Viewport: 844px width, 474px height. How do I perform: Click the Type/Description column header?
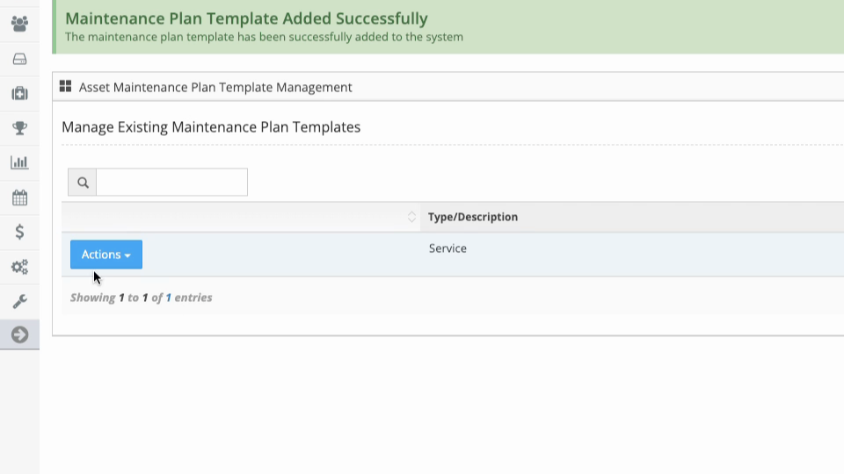(x=473, y=217)
